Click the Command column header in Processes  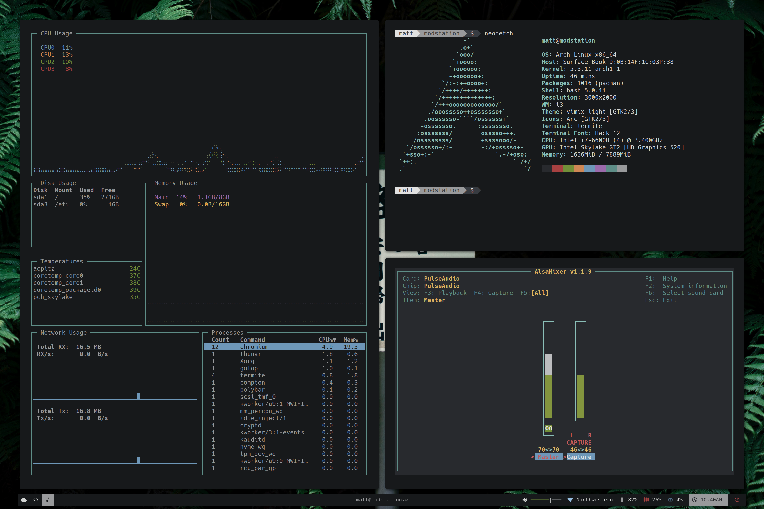252,340
